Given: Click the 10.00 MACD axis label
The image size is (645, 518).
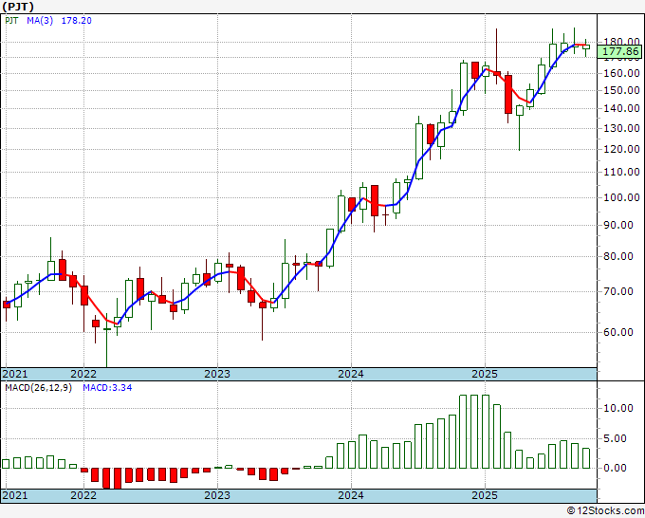Looking at the screenshot, I should [x=618, y=408].
